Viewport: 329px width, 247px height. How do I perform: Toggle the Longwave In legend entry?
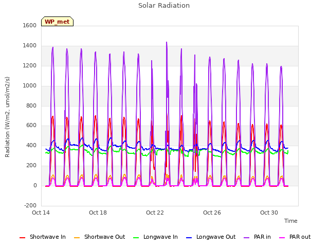pyautogui.click(x=155, y=237)
